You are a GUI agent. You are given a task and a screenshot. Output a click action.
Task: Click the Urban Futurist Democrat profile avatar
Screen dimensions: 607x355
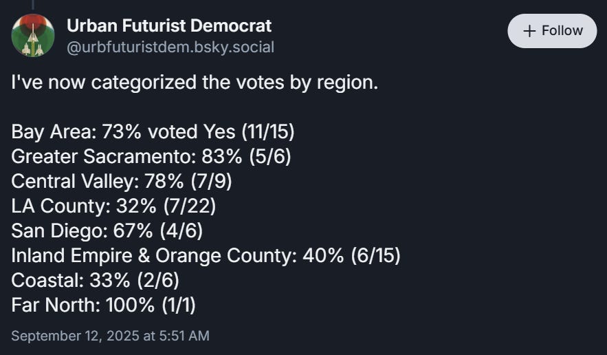32,36
